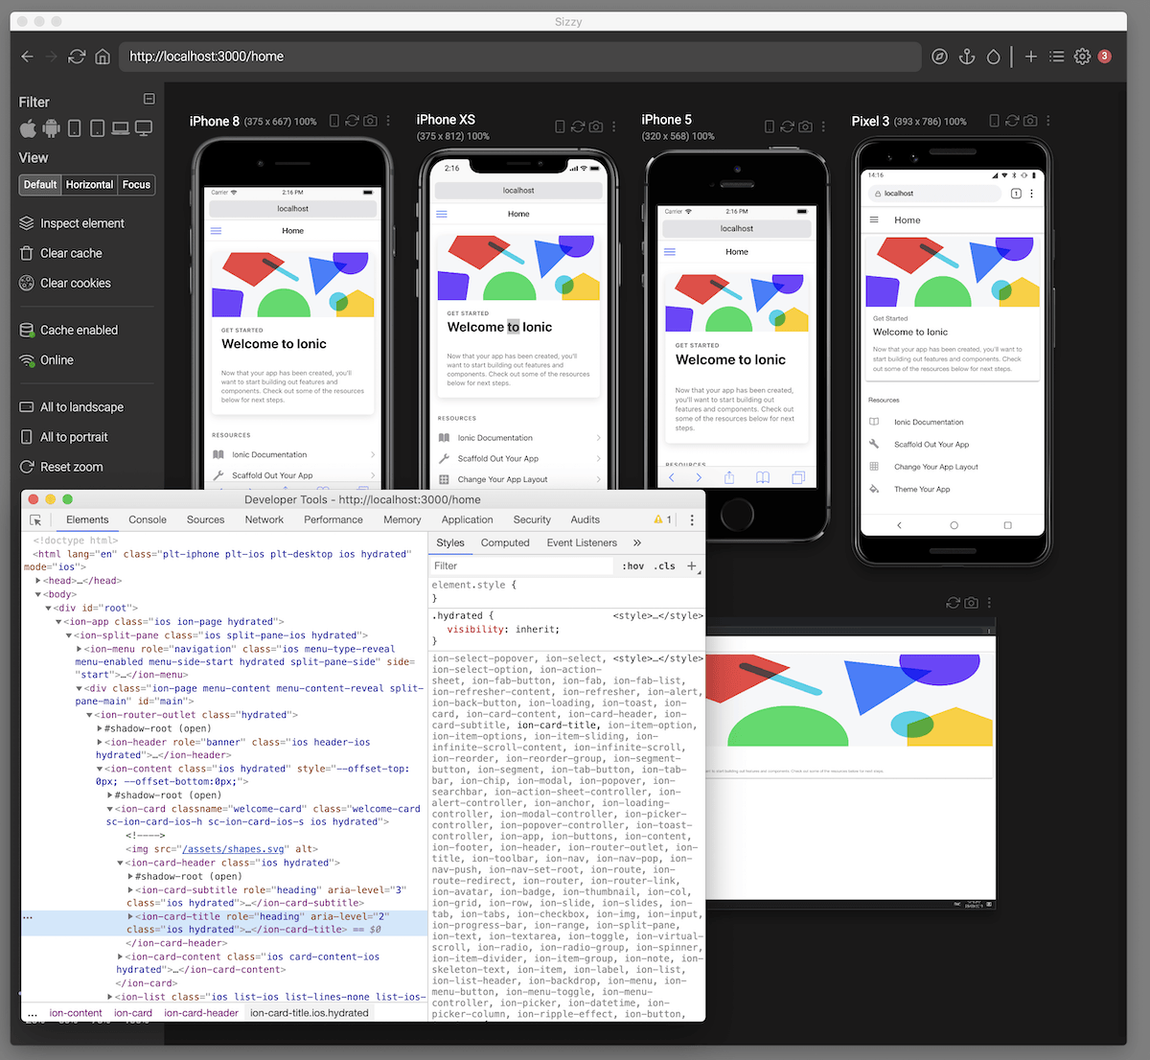Collapse the Filter sidebar section
1150x1060 pixels.
(149, 99)
